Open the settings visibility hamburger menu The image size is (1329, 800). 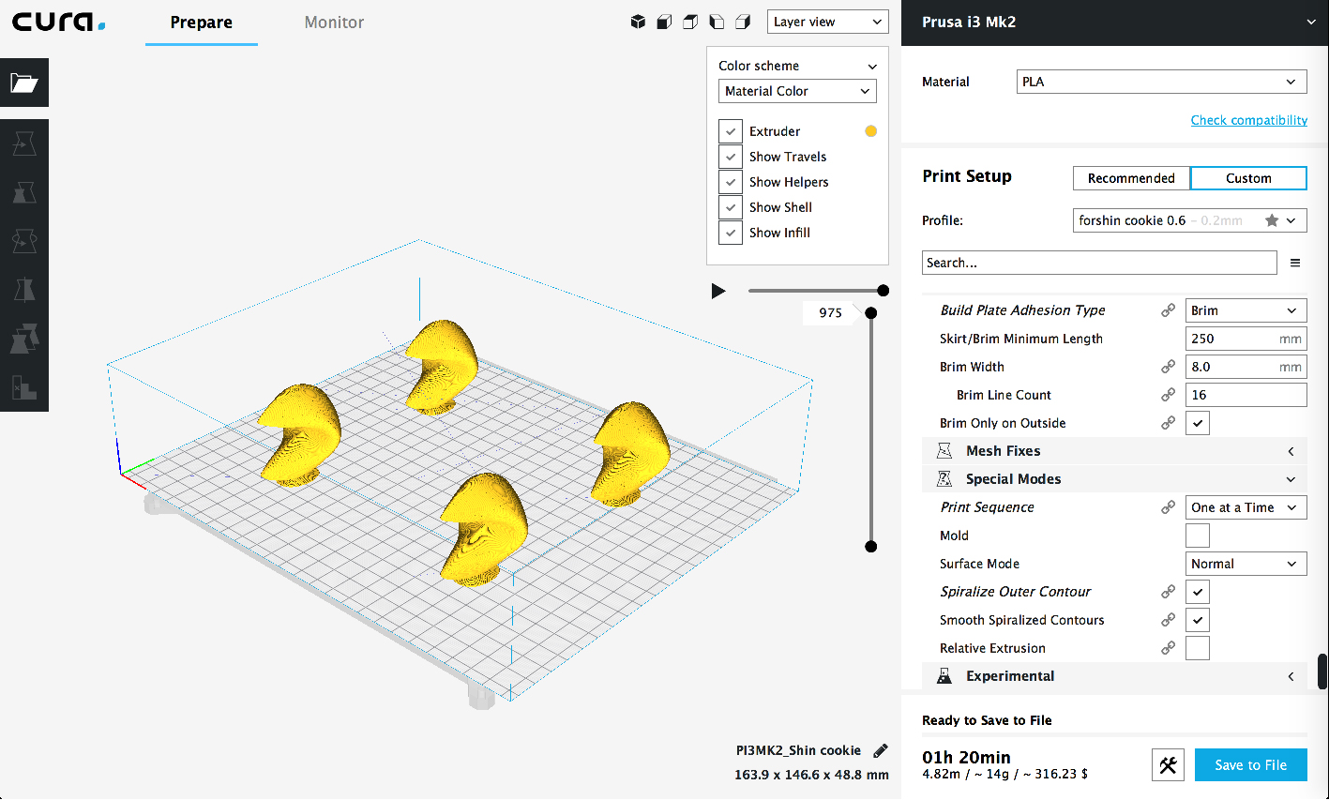pyautogui.click(x=1295, y=263)
